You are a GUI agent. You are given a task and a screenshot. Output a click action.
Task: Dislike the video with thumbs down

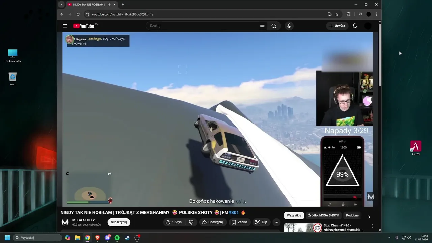click(191, 222)
